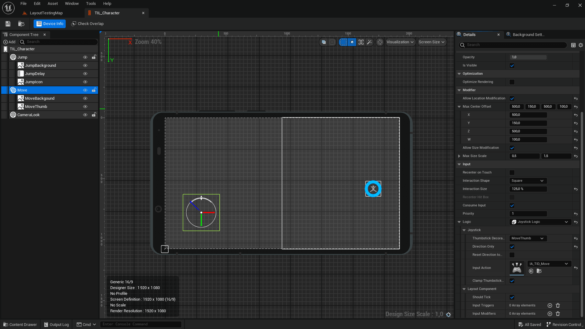The image size is (585, 329).
Task: Click the rotate screen orientation icon
Action: coord(380,42)
